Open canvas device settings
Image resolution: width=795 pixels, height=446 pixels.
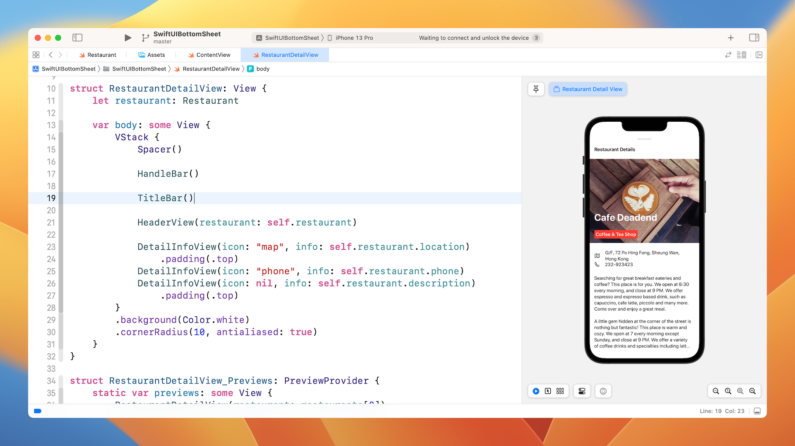coord(582,391)
